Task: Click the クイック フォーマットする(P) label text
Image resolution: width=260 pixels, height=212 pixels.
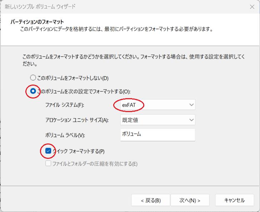Action: tap(79, 151)
